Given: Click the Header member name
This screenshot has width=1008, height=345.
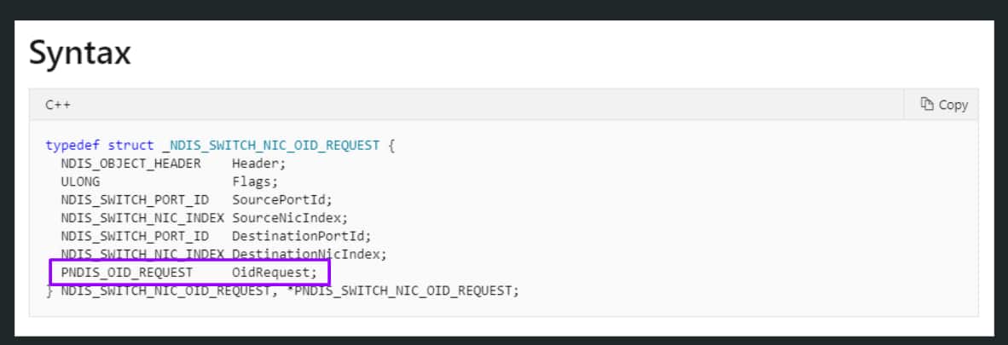Looking at the screenshot, I should [x=259, y=164].
